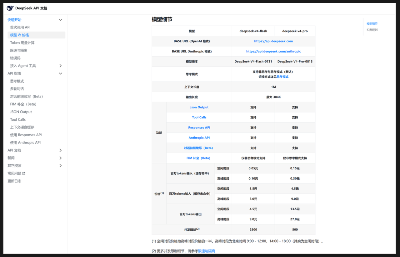This screenshot has height=257, width=400.
Task: Follow the 限速与隔离 footnote link
Action: [x=207, y=251]
